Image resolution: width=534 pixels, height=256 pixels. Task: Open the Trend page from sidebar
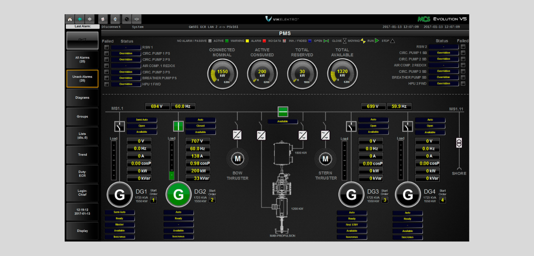82,154
